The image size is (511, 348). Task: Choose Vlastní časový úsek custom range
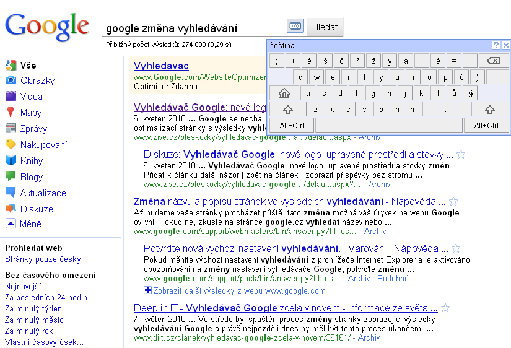click(x=45, y=342)
